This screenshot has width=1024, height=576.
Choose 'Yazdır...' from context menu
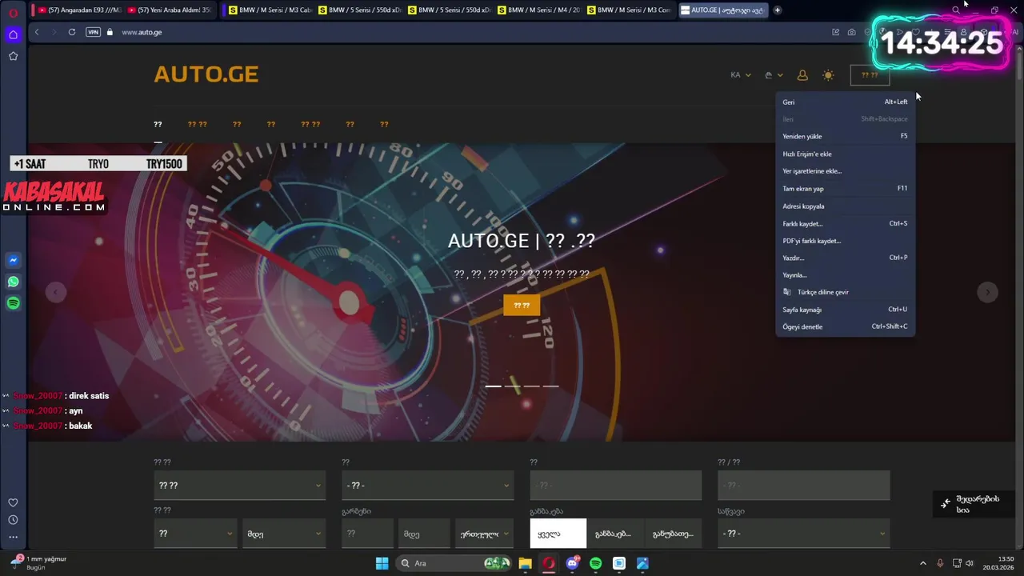(x=845, y=258)
